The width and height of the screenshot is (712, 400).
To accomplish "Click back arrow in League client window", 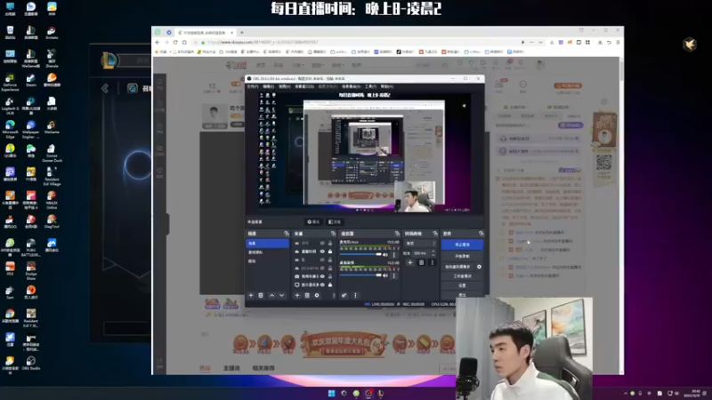I will (x=105, y=88).
